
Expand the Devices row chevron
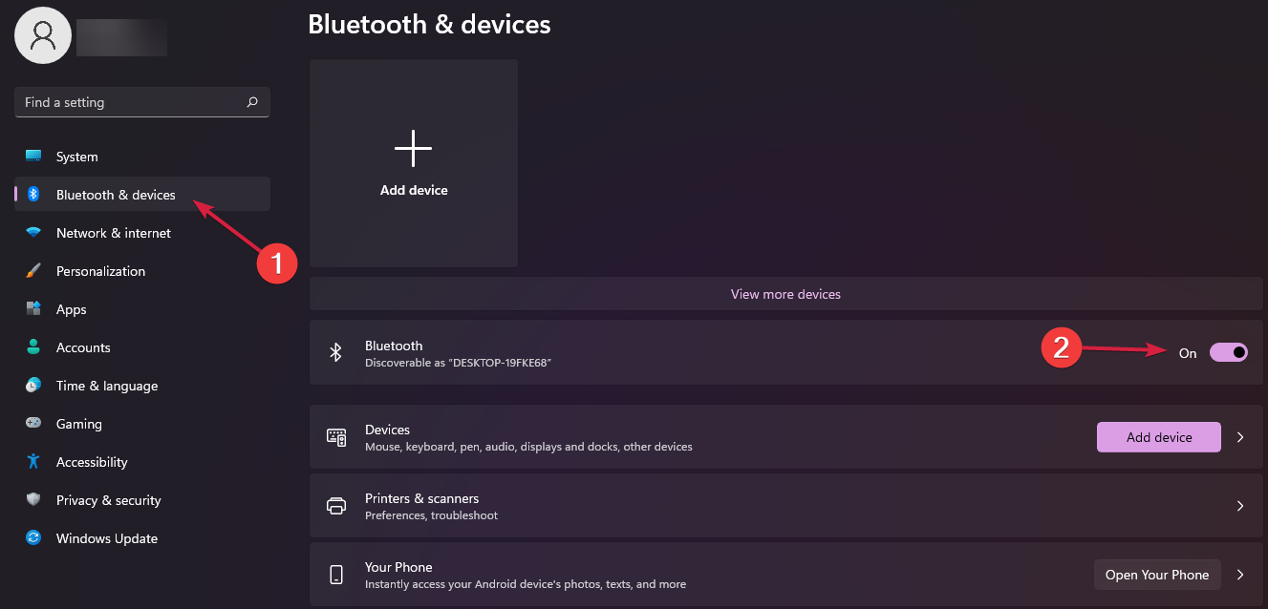[x=1240, y=436]
